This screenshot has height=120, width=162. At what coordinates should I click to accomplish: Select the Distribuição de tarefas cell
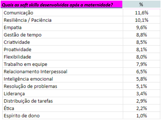[63, 101]
